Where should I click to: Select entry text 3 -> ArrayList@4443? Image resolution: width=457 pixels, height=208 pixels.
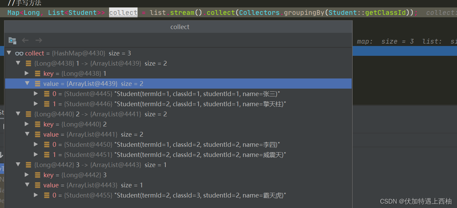coord(101,165)
